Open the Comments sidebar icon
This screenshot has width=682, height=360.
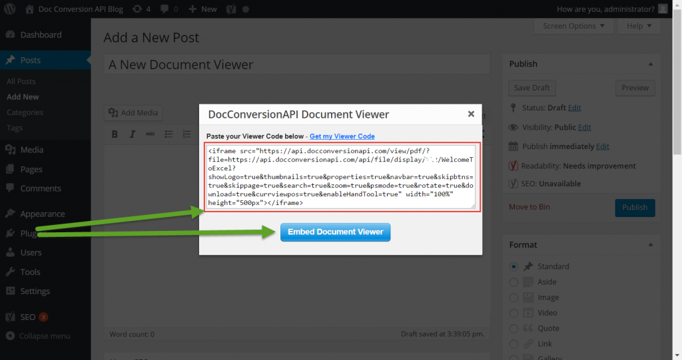tap(10, 188)
